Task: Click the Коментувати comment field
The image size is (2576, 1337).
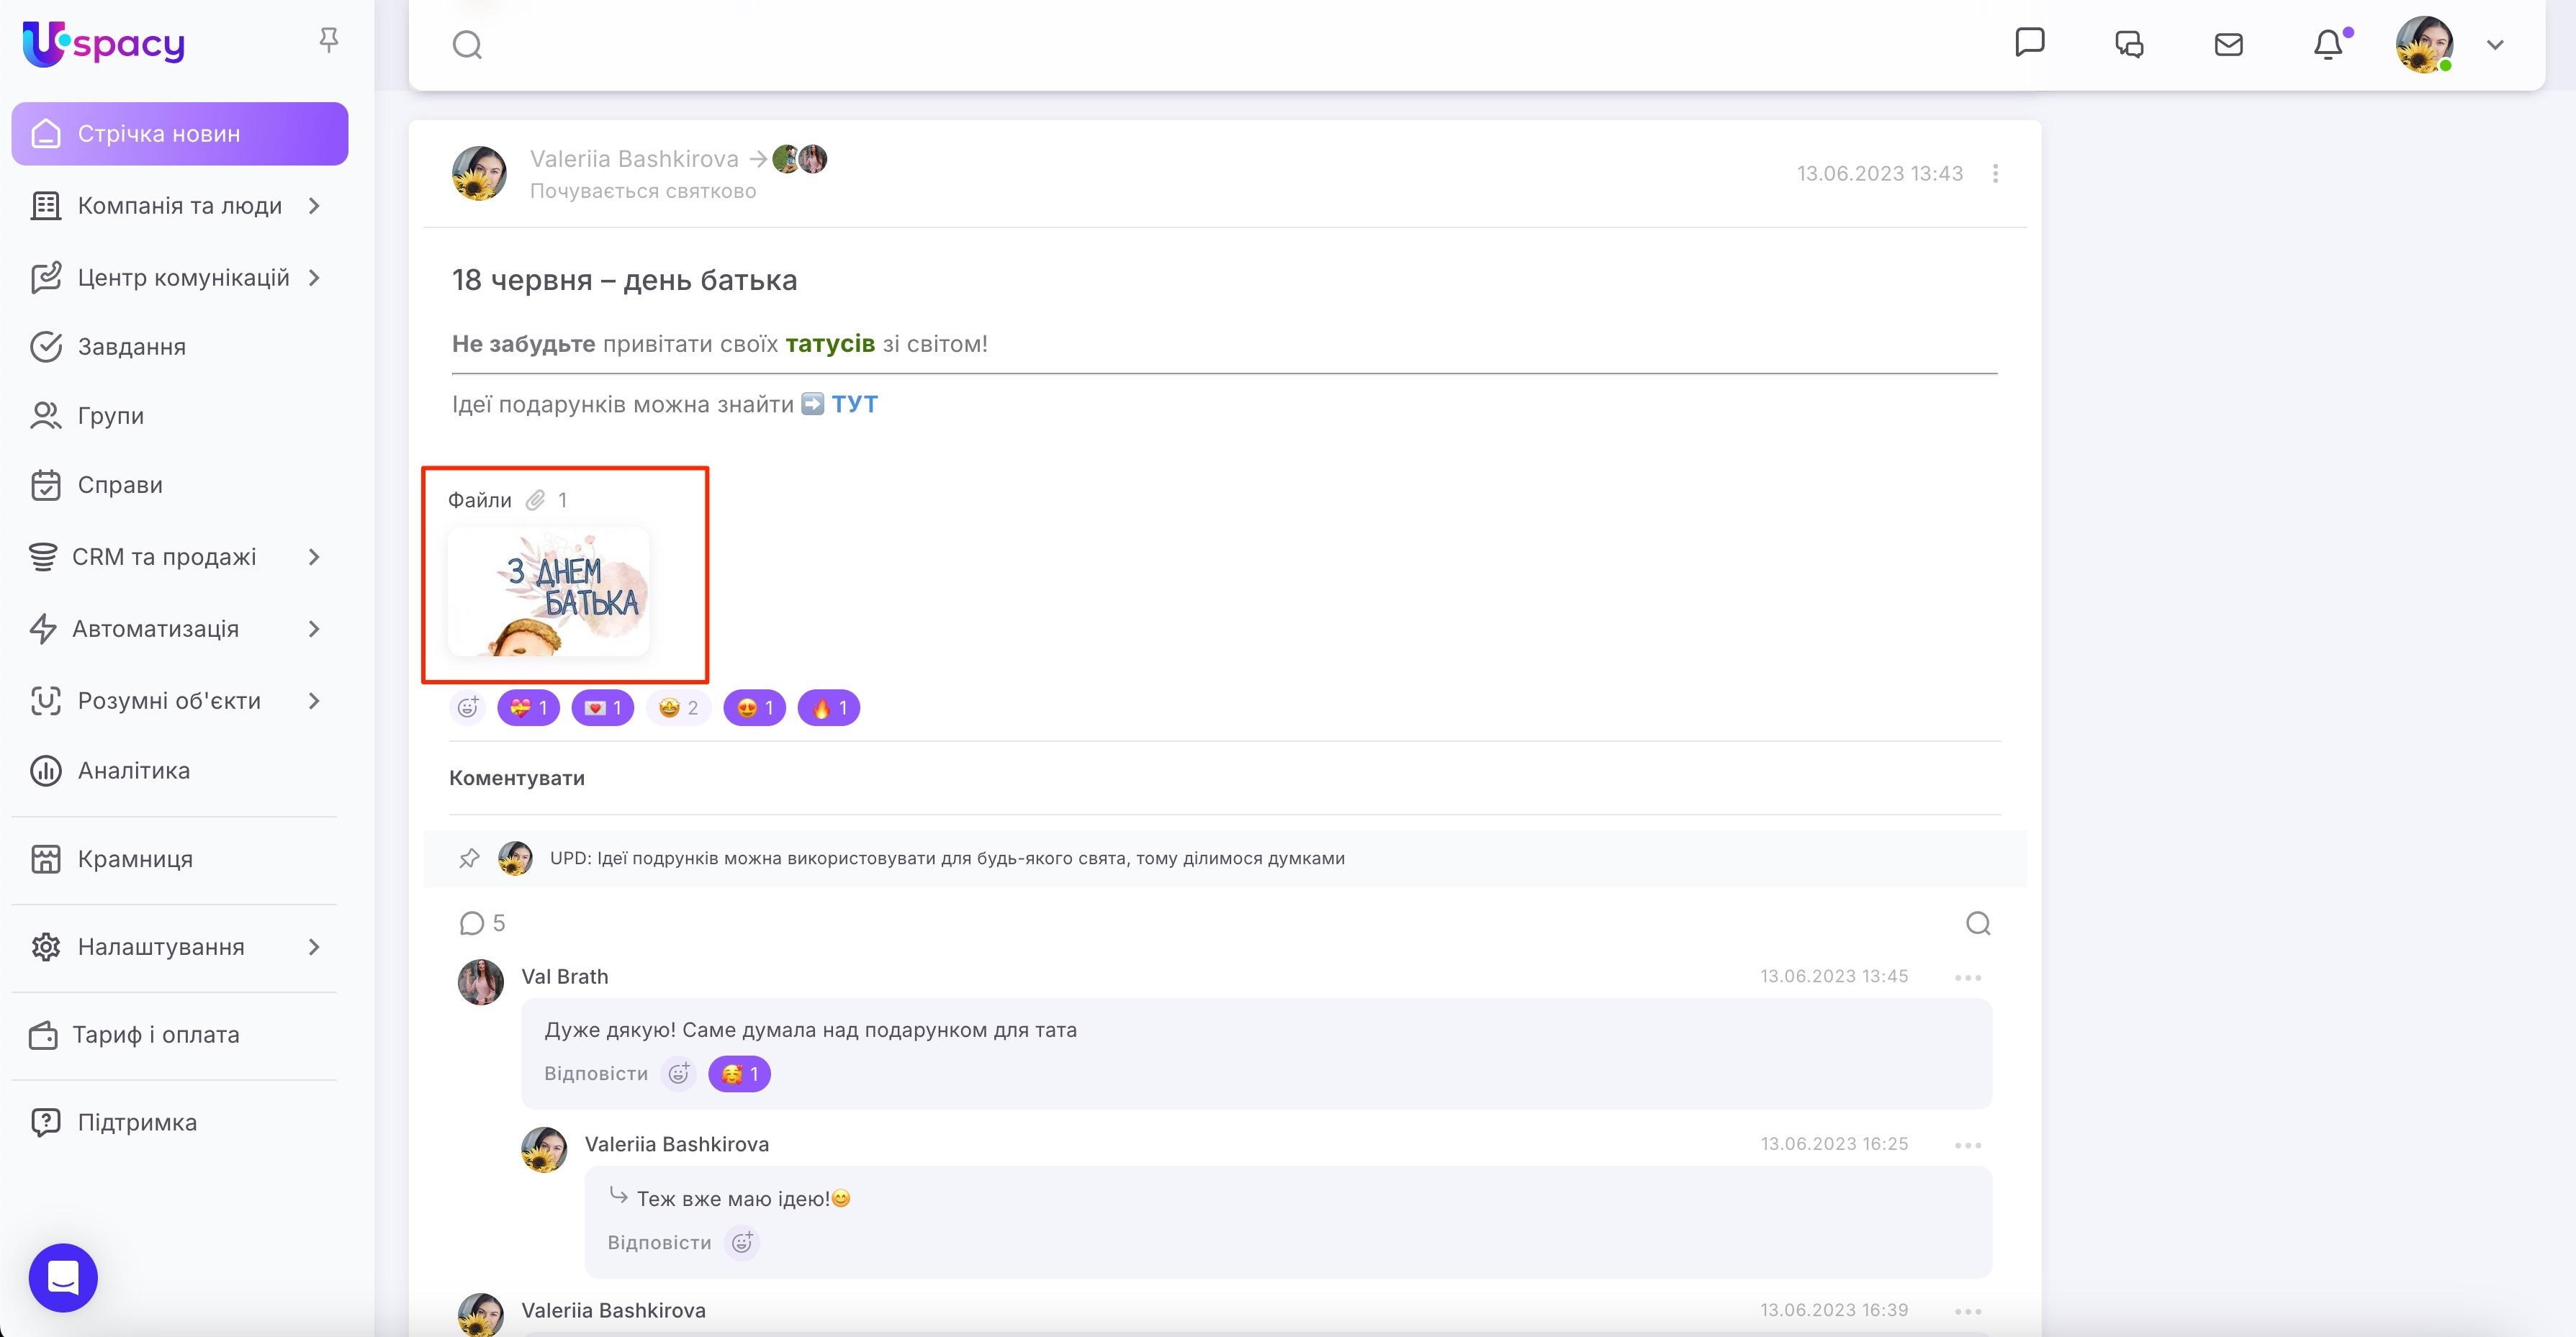Action: pyautogui.click(x=517, y=777)
